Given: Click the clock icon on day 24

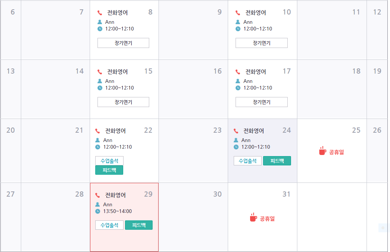Looking at the screenshot, I should [236, 147].
